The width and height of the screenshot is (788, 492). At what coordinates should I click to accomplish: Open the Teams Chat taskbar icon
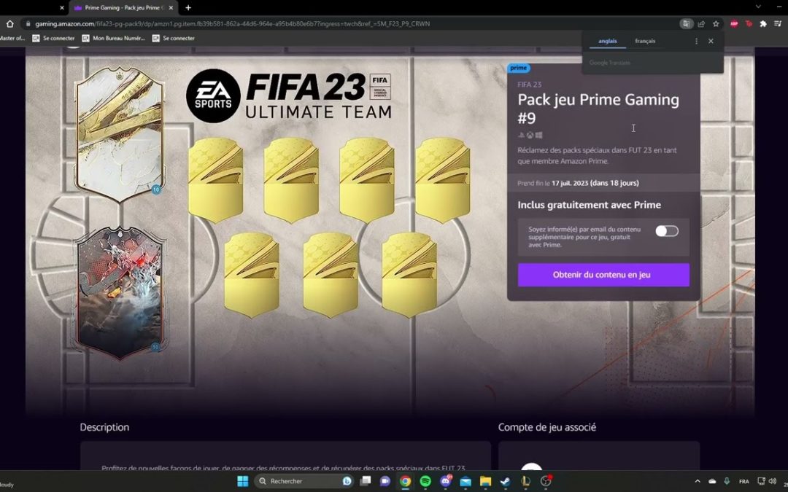(x=385, y=481)
